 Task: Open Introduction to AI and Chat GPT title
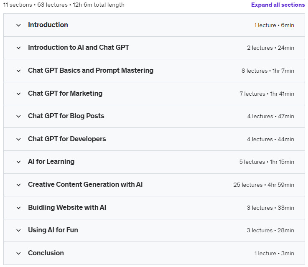[x=79, y=48]
